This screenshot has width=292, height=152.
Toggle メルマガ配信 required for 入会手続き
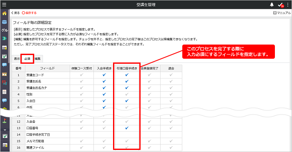(x=104, y=141)
